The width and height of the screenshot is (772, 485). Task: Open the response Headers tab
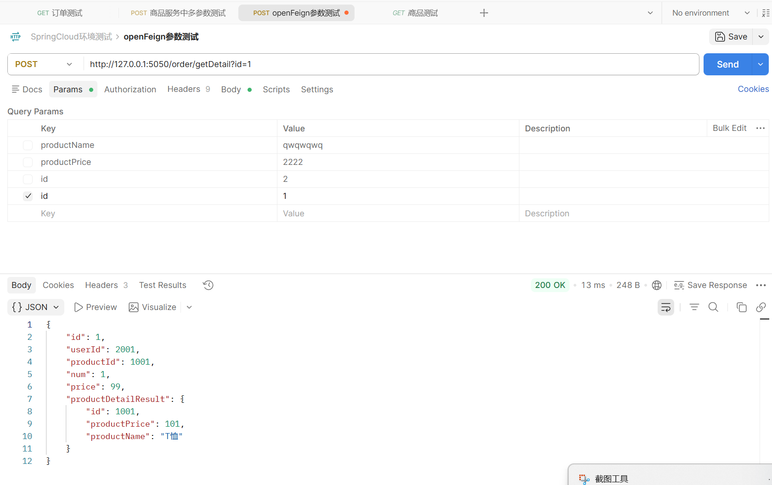click(x=107, y=285)
